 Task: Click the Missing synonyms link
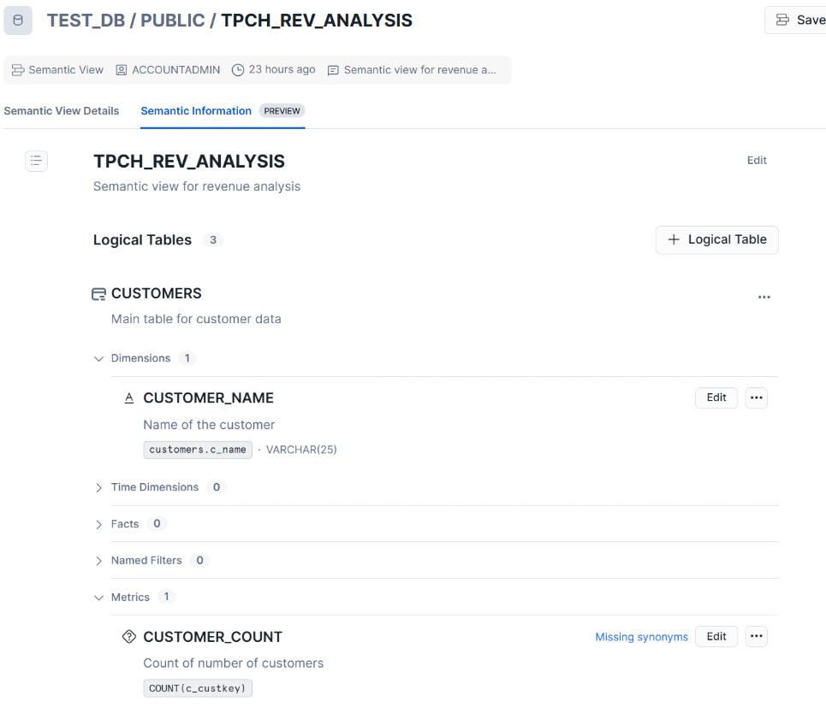click(641, 637)
